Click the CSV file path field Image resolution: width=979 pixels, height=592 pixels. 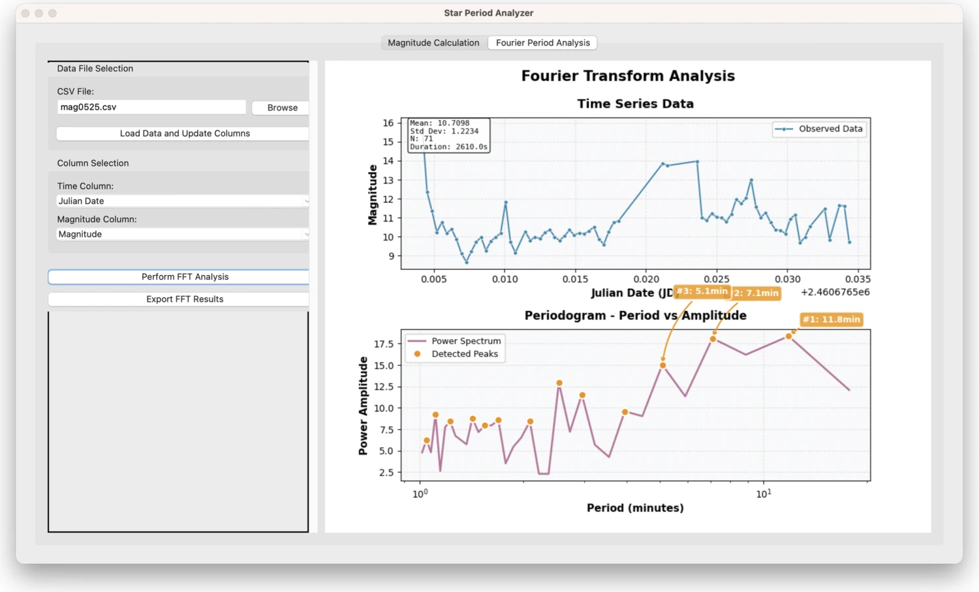pos(151,107)
